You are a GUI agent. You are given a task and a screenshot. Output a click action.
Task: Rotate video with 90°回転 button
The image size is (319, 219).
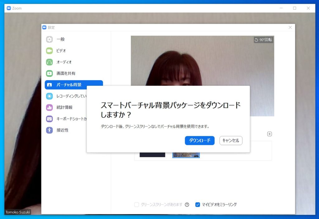pos(263,40)
